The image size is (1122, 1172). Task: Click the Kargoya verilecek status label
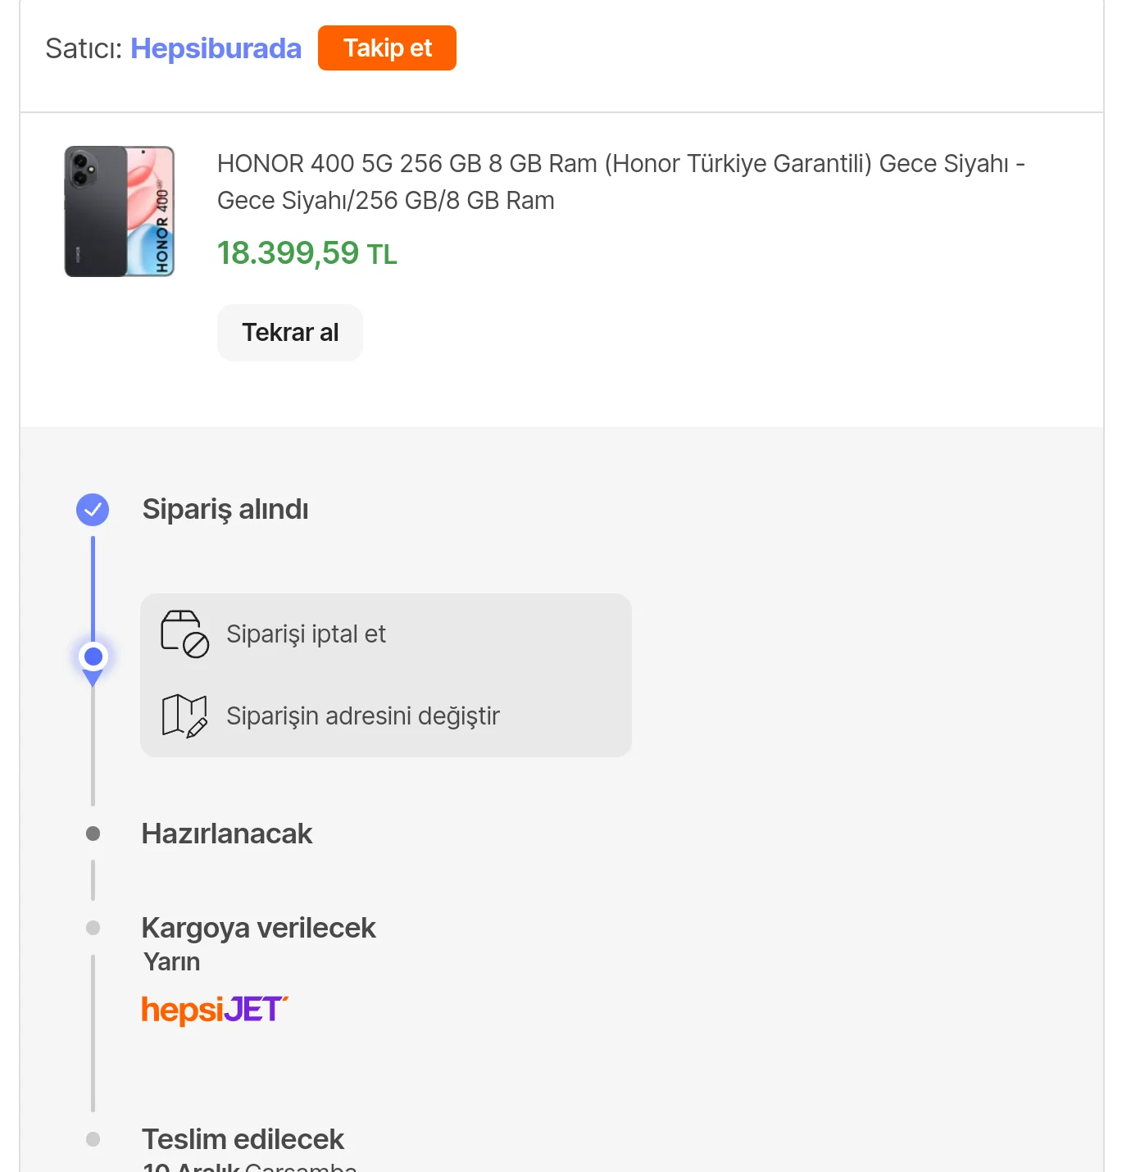click(x=258, y=928)
